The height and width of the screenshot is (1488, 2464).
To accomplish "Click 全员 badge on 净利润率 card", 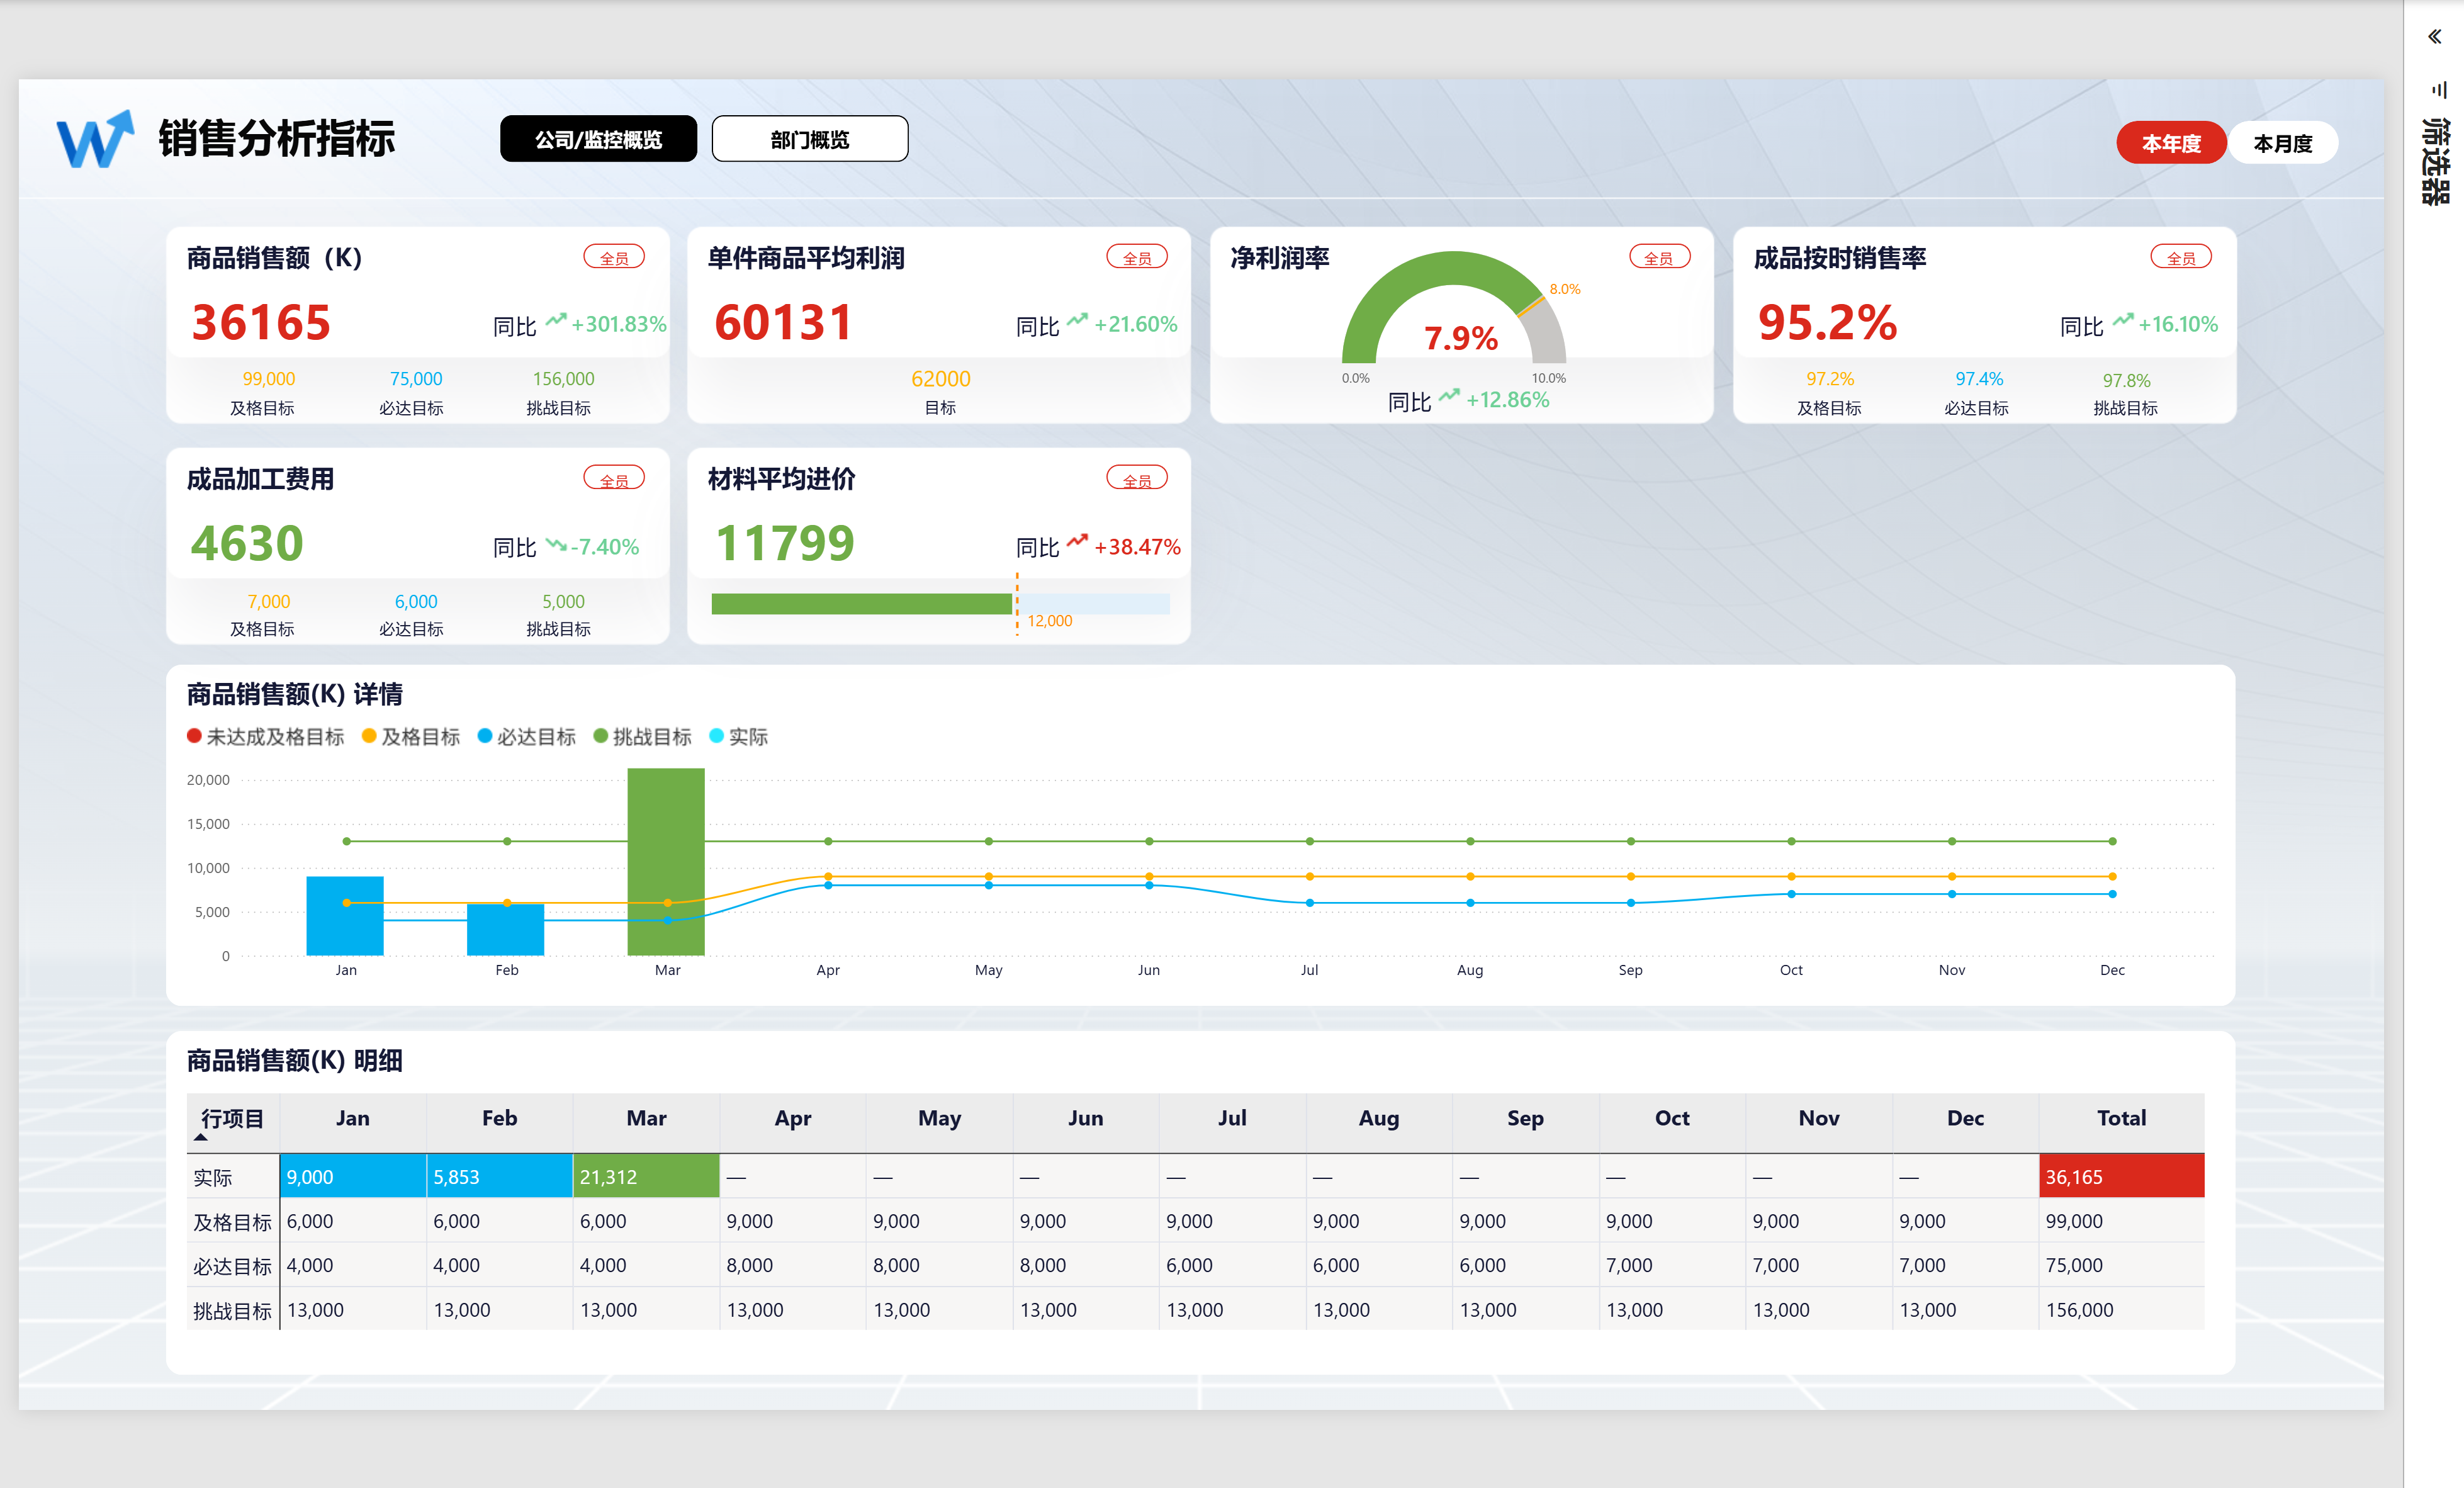I will (1659, 258).
